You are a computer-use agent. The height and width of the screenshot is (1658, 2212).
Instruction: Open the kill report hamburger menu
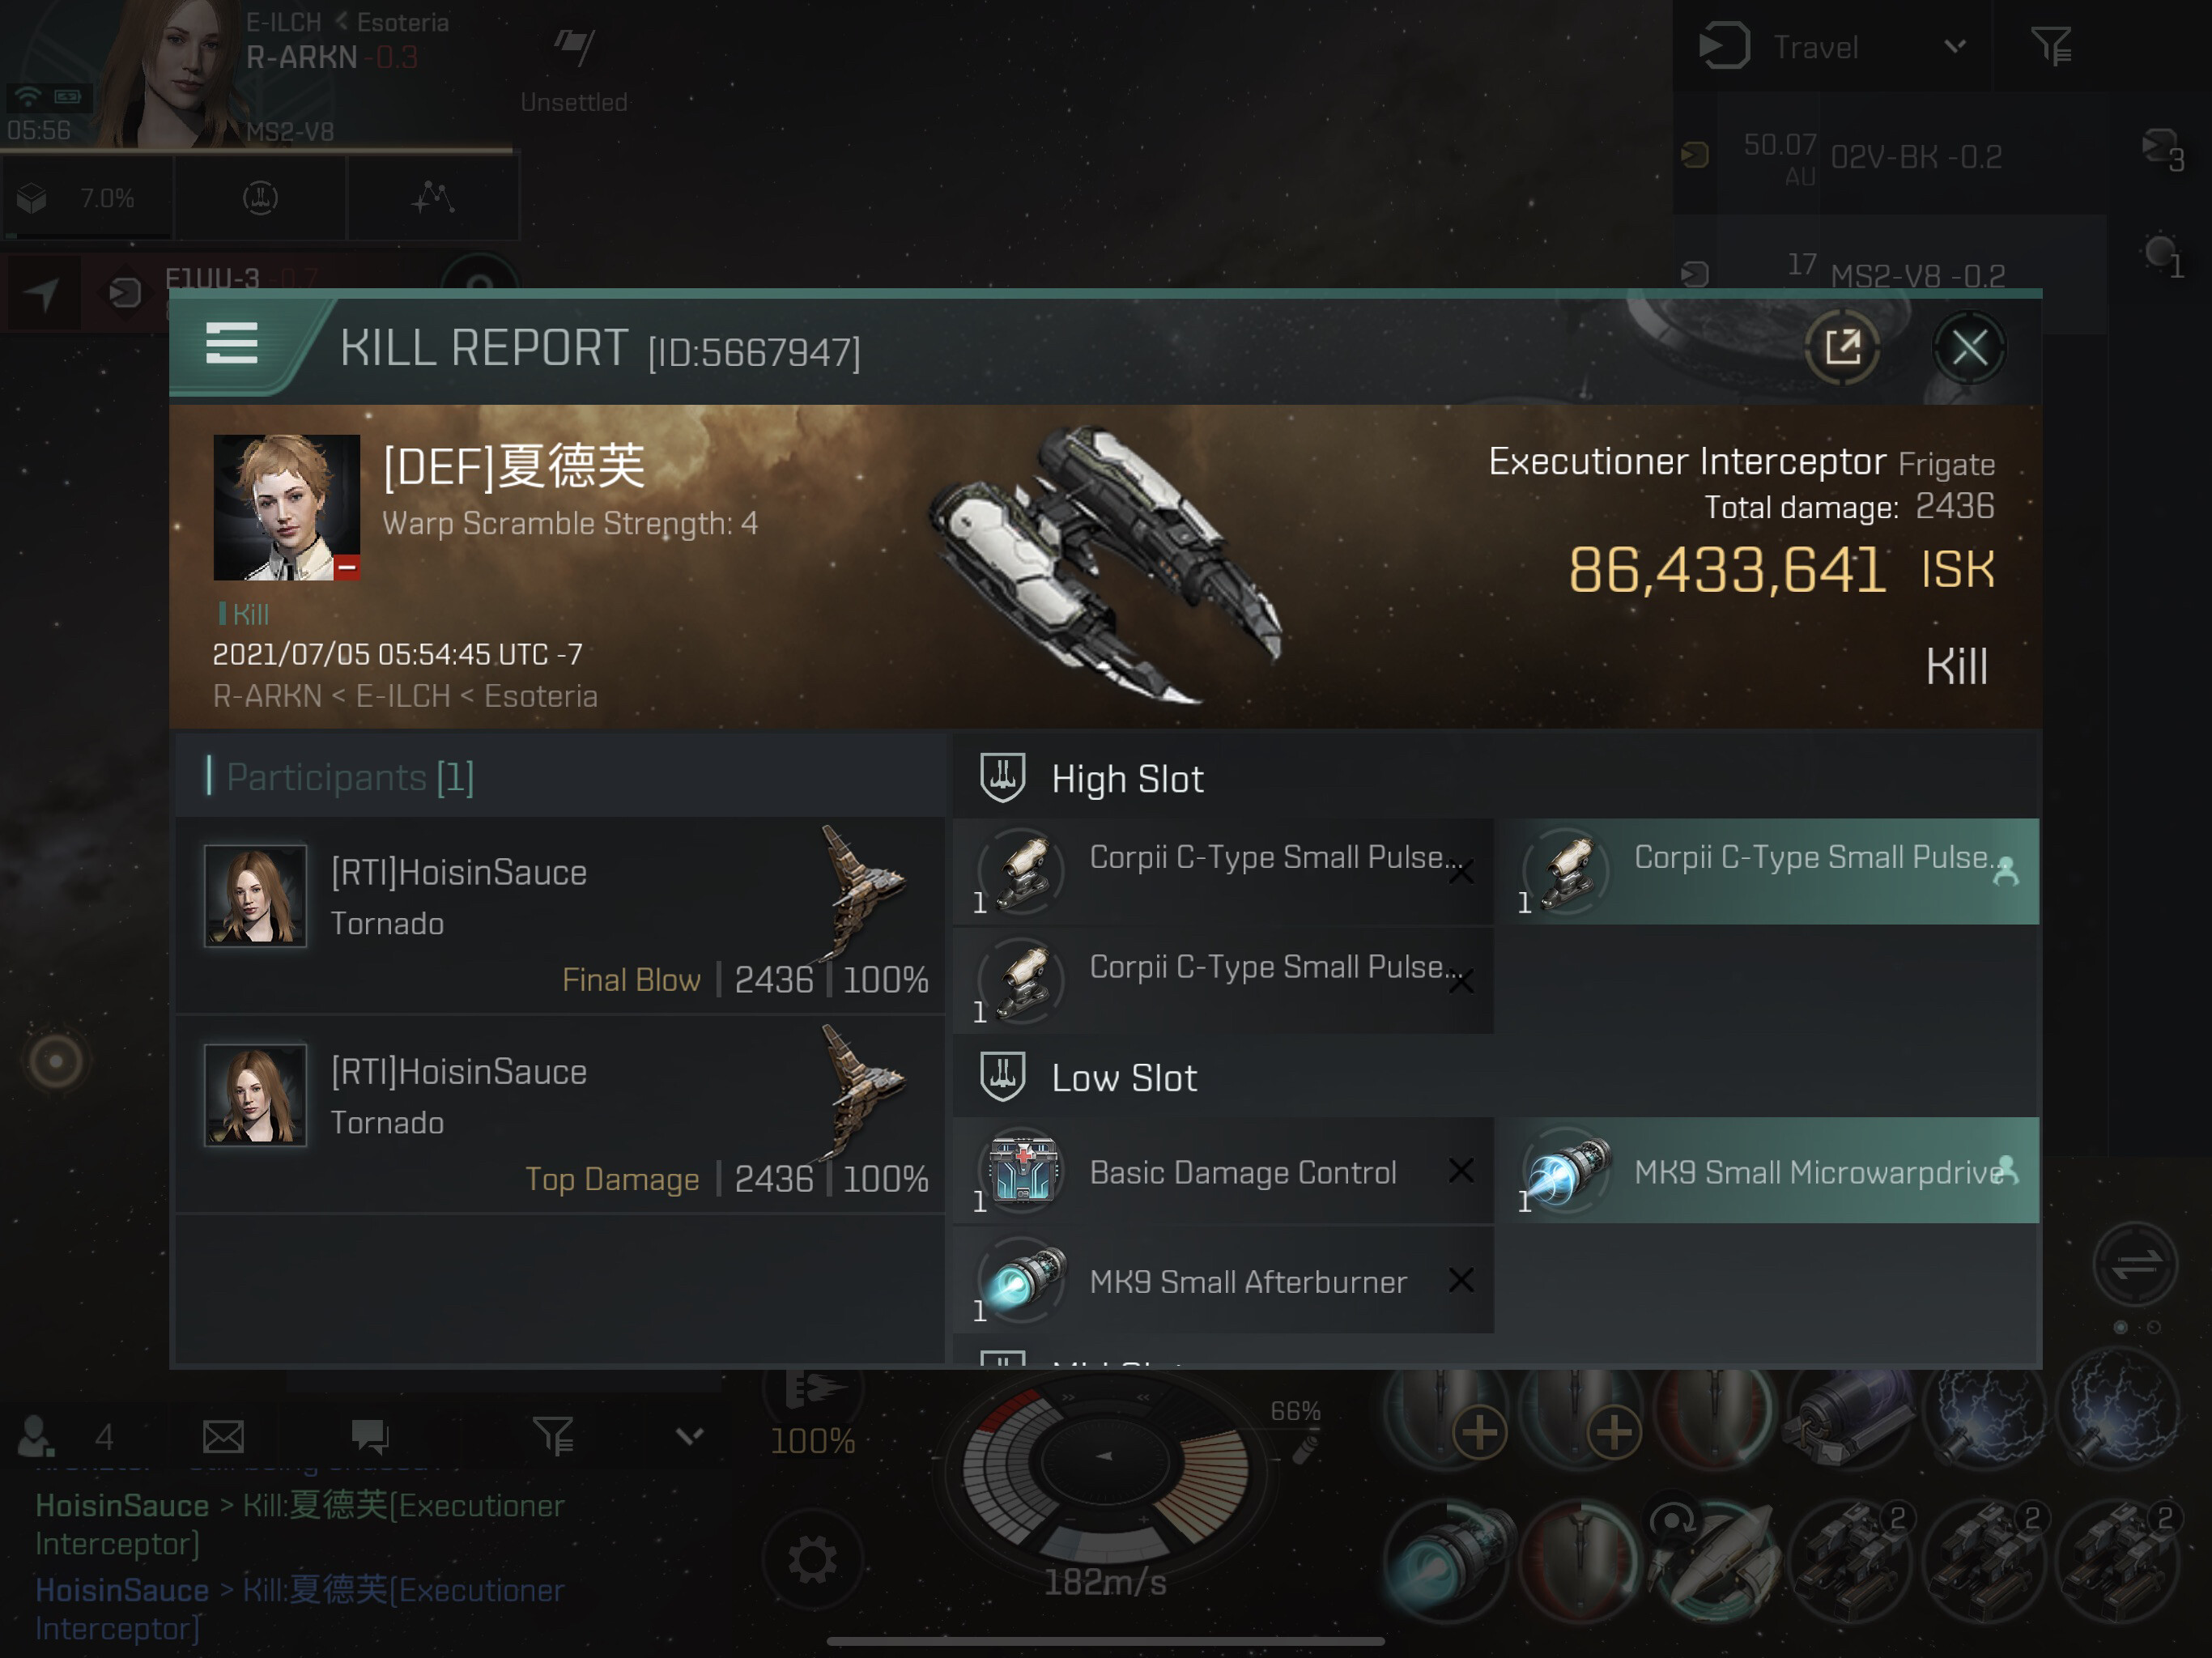click(x=232, y=344)
